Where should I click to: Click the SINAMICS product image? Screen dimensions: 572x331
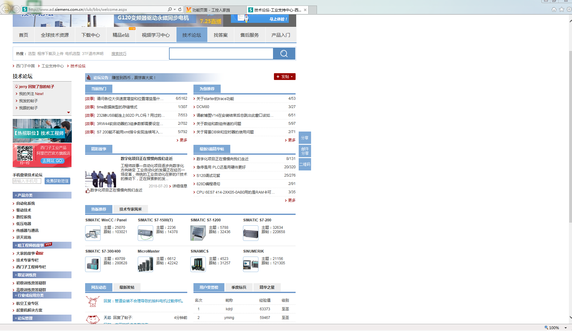point(198,264)
